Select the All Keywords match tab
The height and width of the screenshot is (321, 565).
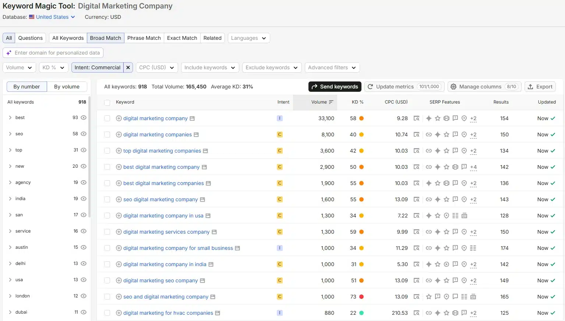(x=68, y=38)
